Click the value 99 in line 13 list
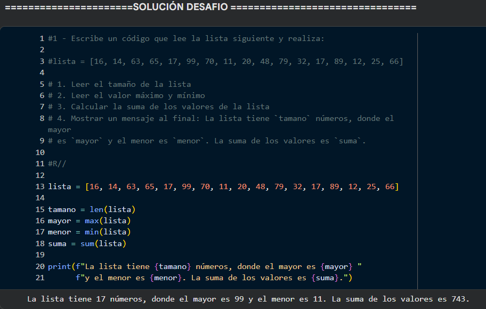The height and width of the screenshot is (309, 486). (187, 186)
